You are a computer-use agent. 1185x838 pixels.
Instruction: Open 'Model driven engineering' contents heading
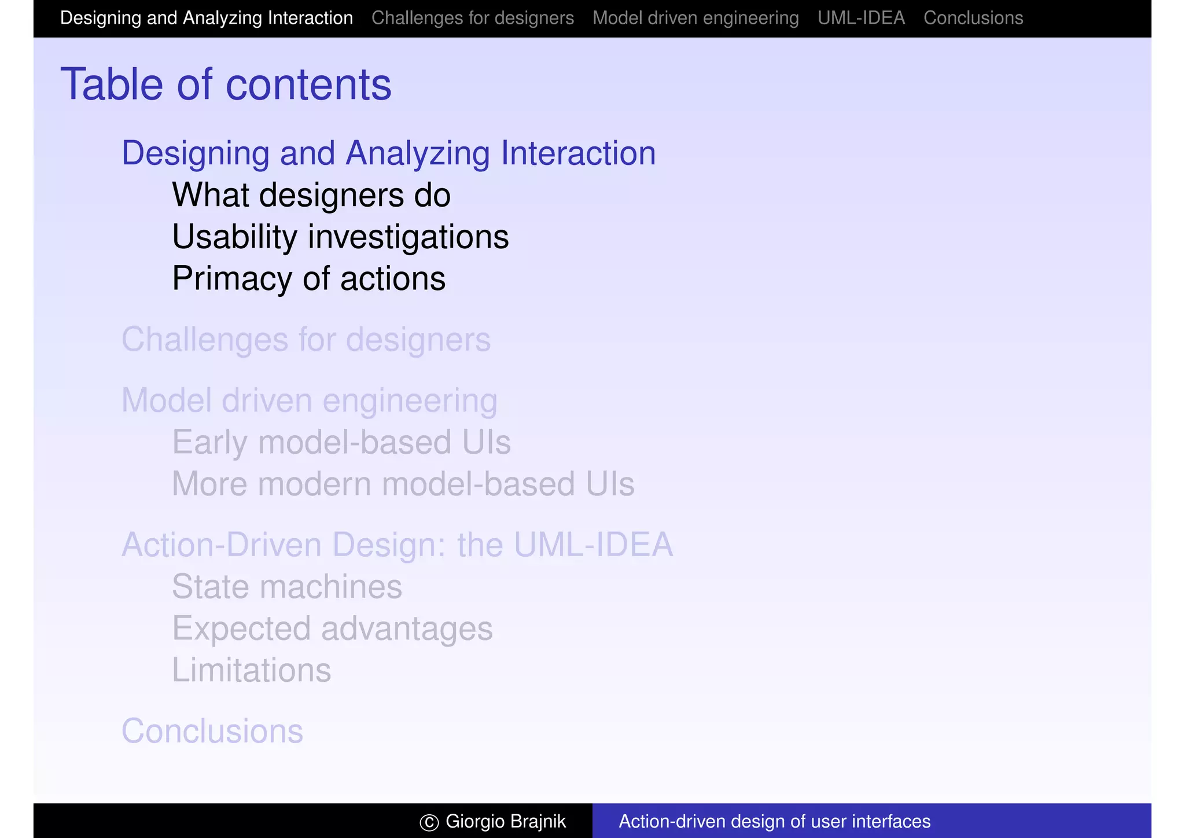[x=309, y=400]
